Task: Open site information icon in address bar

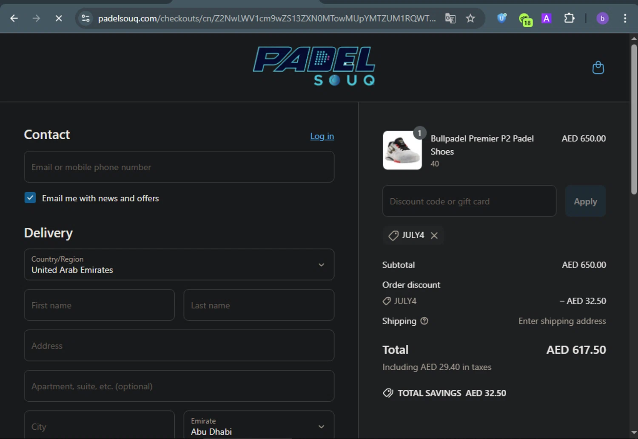Action: [x=85, y=18]
